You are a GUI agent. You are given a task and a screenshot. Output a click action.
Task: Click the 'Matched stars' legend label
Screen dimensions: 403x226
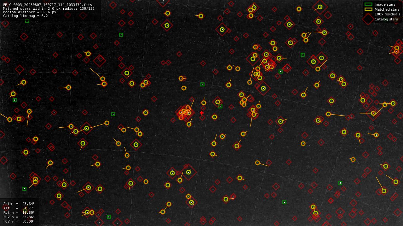[387, 9]
